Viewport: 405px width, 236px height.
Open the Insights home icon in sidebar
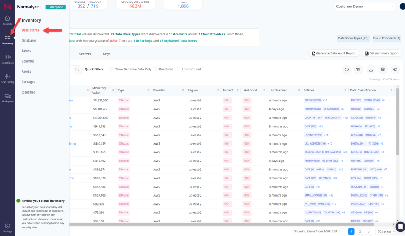[7, 20]
